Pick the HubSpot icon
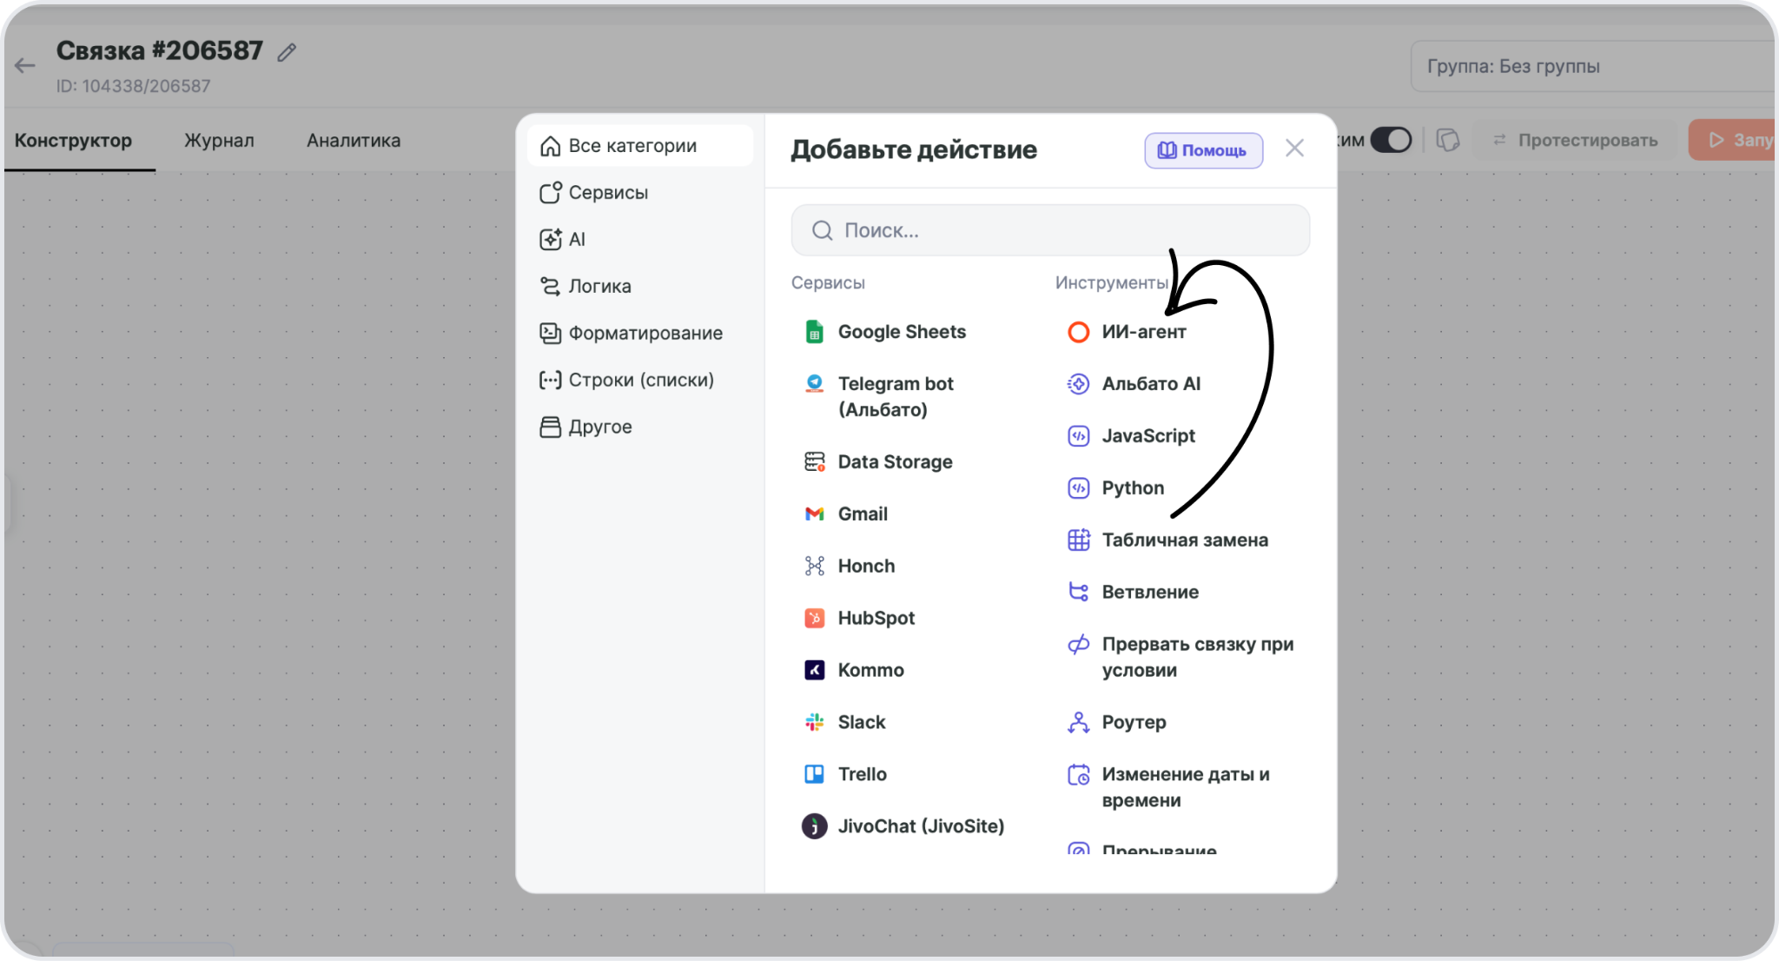This screenshot has width=1779, height=961. 814,618
